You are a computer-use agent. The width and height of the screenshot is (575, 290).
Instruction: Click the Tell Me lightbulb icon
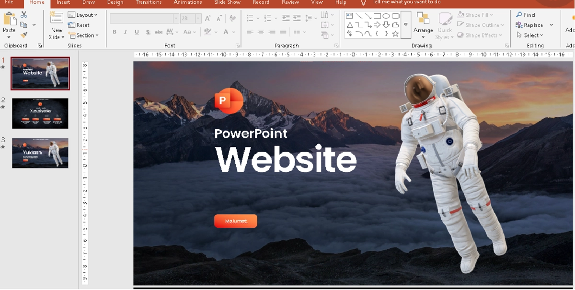(363, 2)
